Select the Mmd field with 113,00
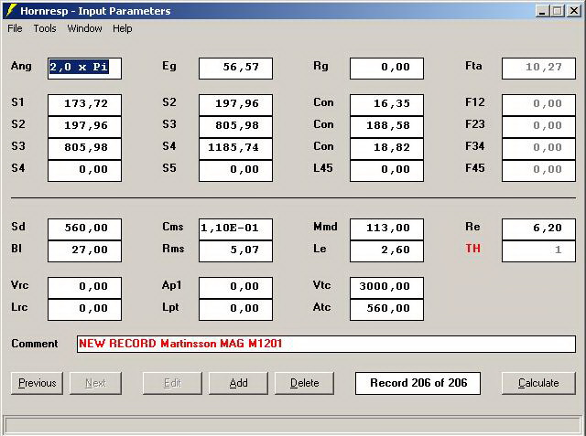Viewport: 586px width, 436px height. coord(386,229)
